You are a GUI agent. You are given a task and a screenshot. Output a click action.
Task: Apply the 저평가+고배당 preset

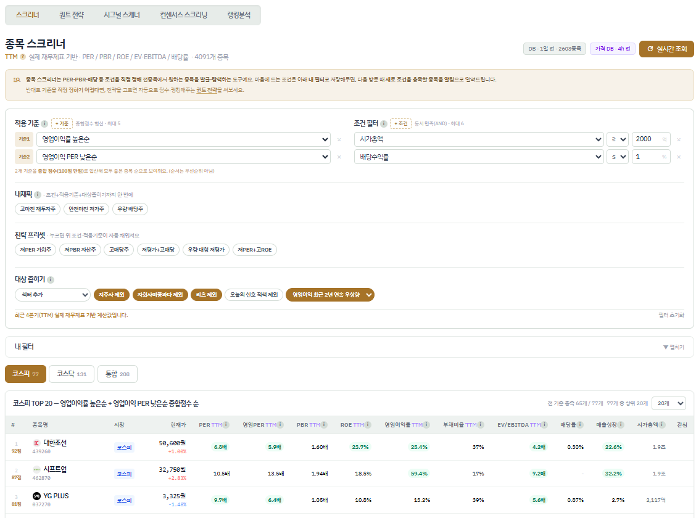tap(158, 250)
